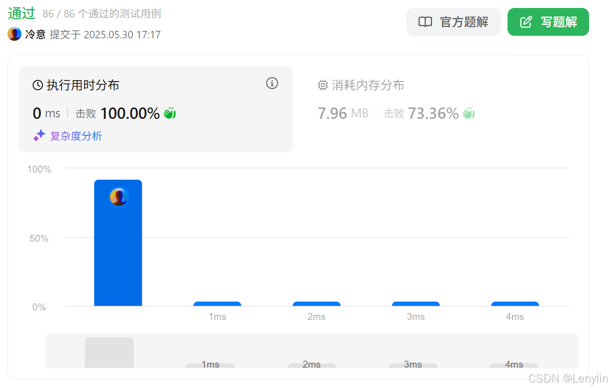Click the 73.36% memory beat value

tap(433, 113)
